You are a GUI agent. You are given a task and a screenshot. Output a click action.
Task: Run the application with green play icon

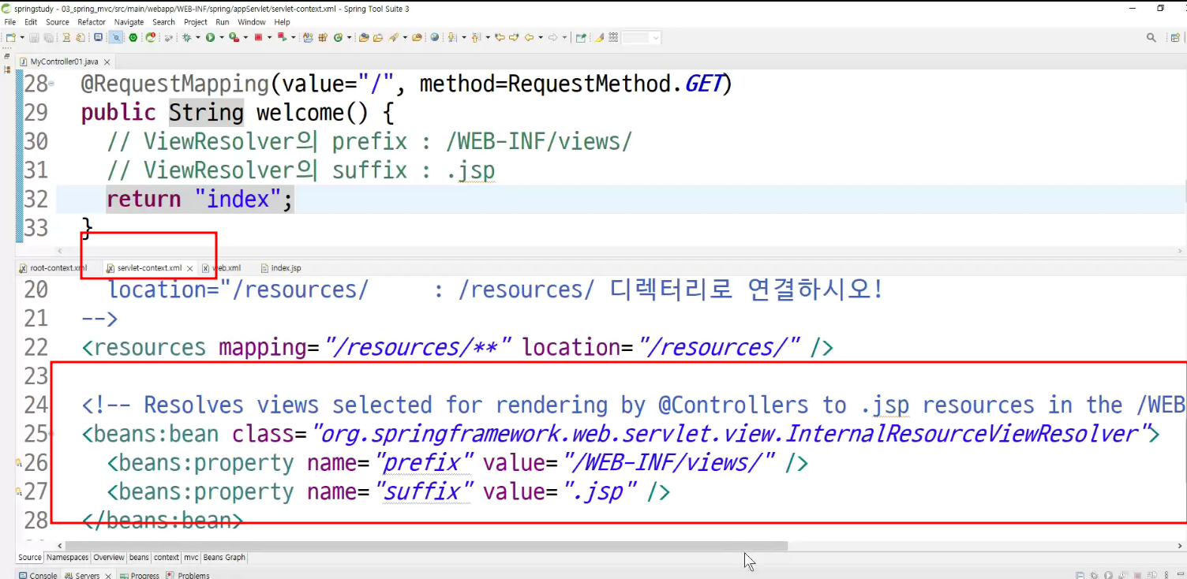pos(211,37)
